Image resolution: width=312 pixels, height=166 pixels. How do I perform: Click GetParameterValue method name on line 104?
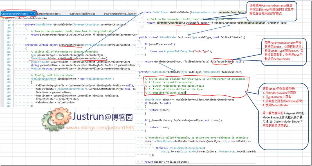[70, 45]
